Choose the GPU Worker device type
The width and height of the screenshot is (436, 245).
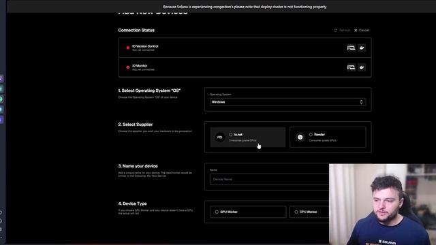tap(248, 212)
